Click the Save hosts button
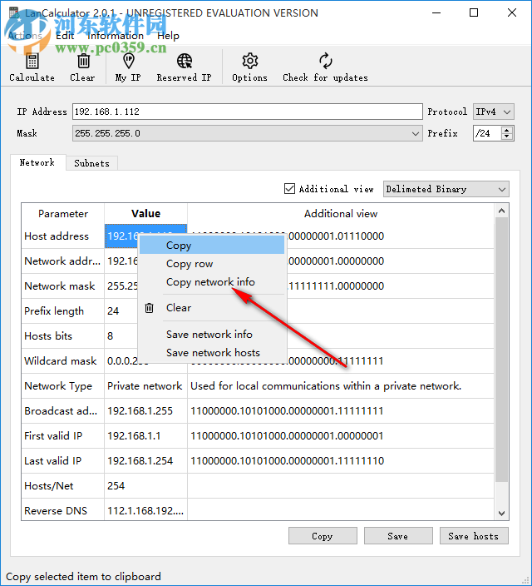The width and height of the screenshot is (532, 586). 474,536
